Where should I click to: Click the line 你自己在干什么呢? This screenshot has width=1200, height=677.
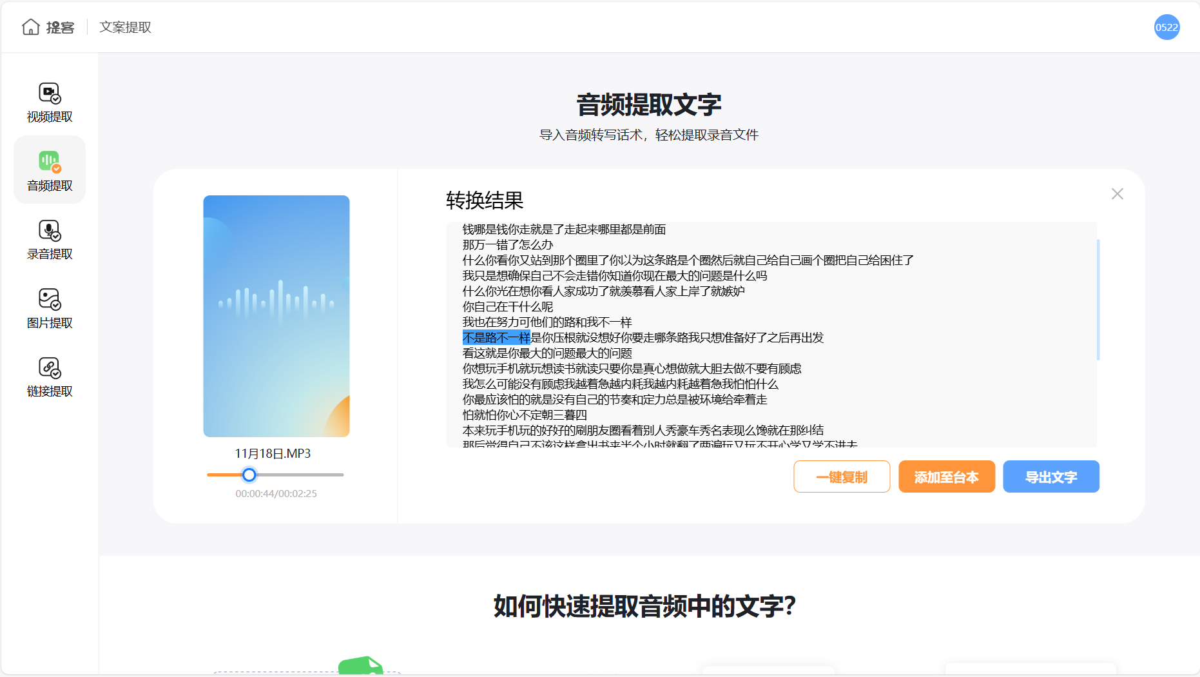click(x=508, y=306)
